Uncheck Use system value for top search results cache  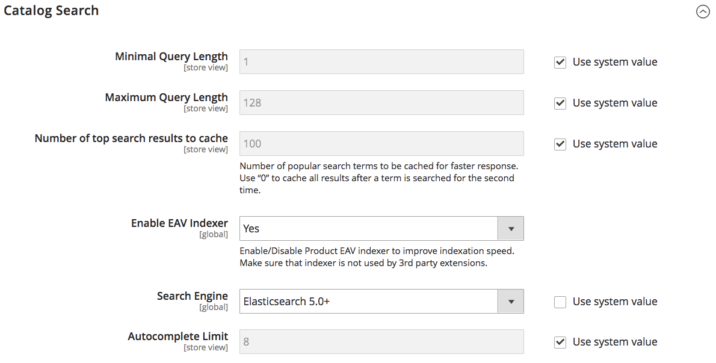(x=560, y=144)
